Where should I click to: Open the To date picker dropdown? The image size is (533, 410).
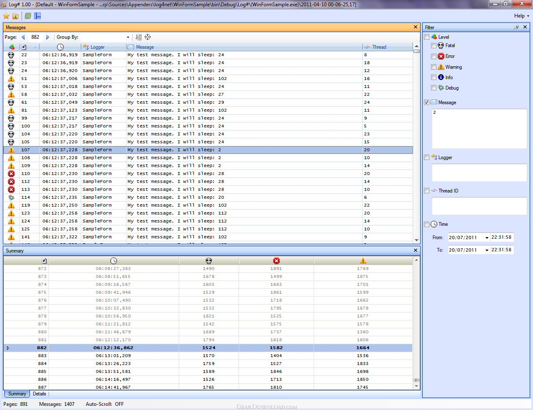487,250
